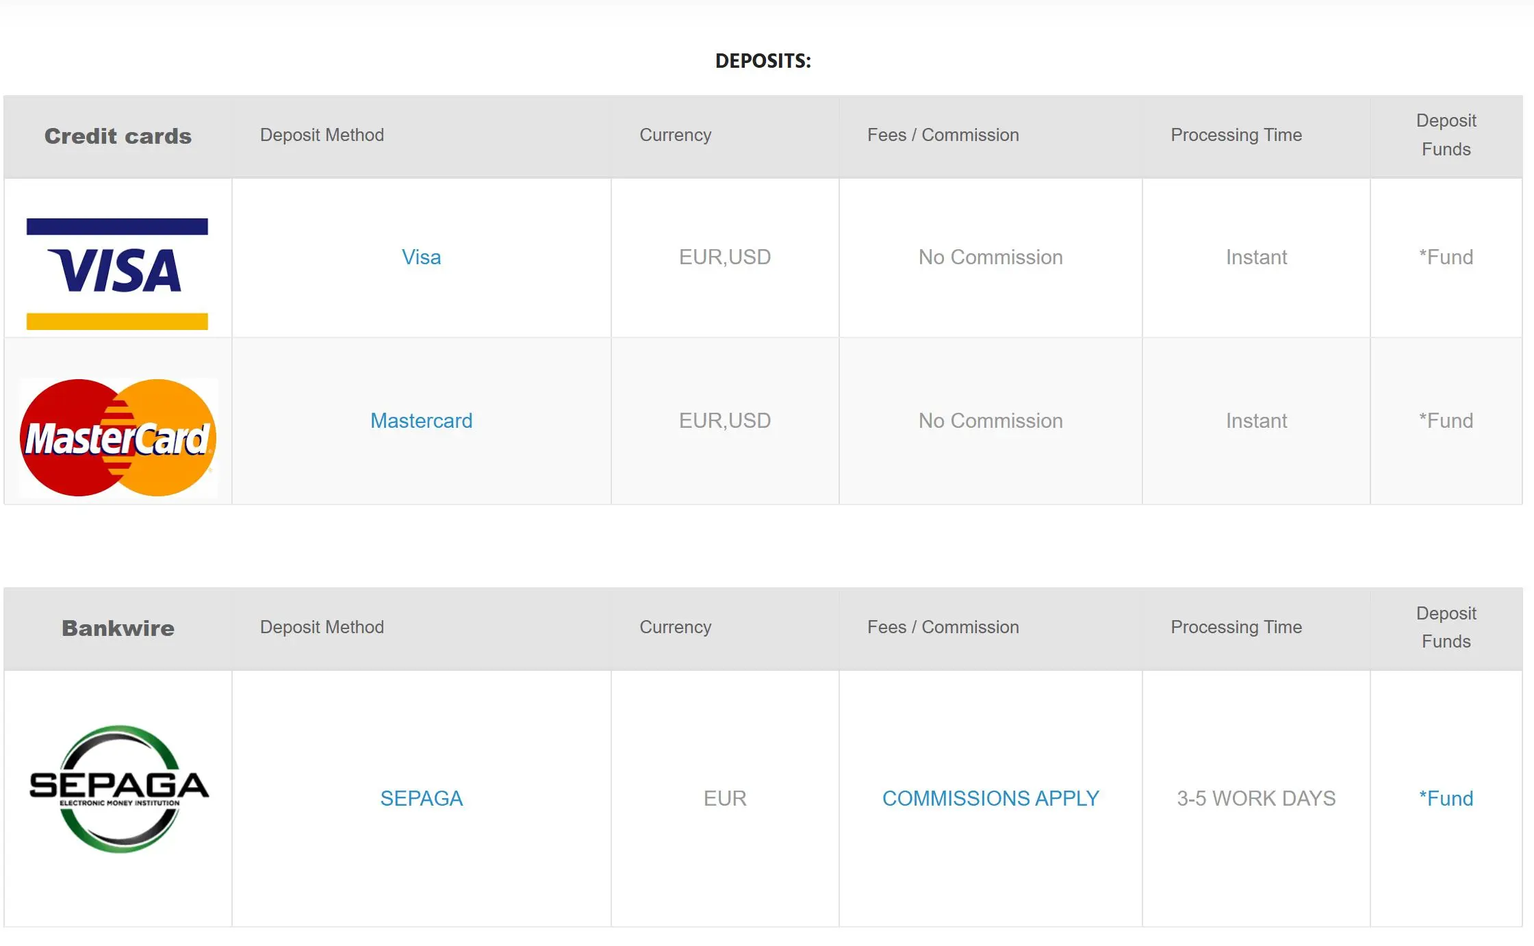
Task: Click Fees / Commission header in Credit cards table
Action: coord(943,135)
